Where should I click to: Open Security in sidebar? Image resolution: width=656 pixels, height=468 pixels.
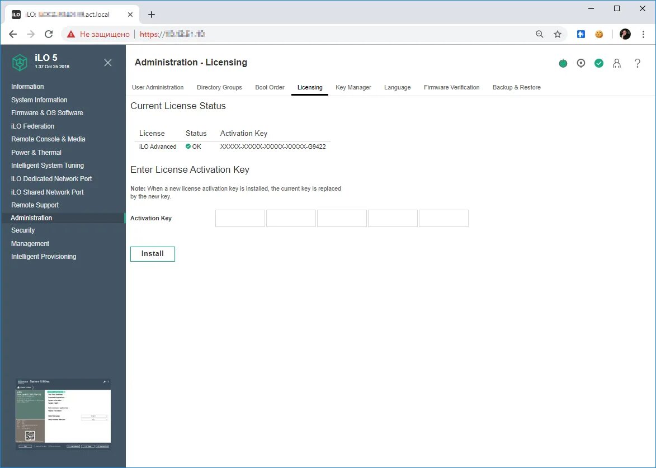click(x=23, y=230)
